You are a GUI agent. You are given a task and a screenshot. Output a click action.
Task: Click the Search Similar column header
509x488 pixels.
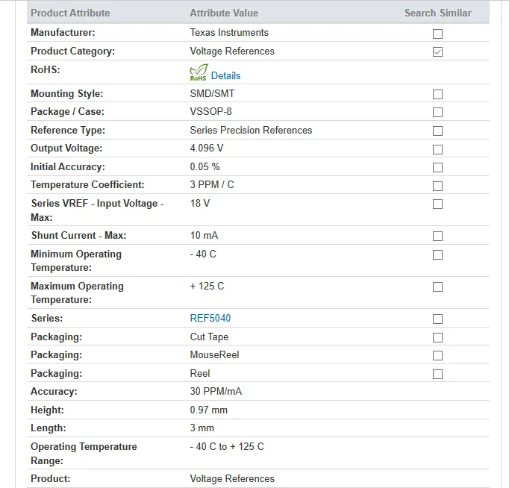[437, 13]
